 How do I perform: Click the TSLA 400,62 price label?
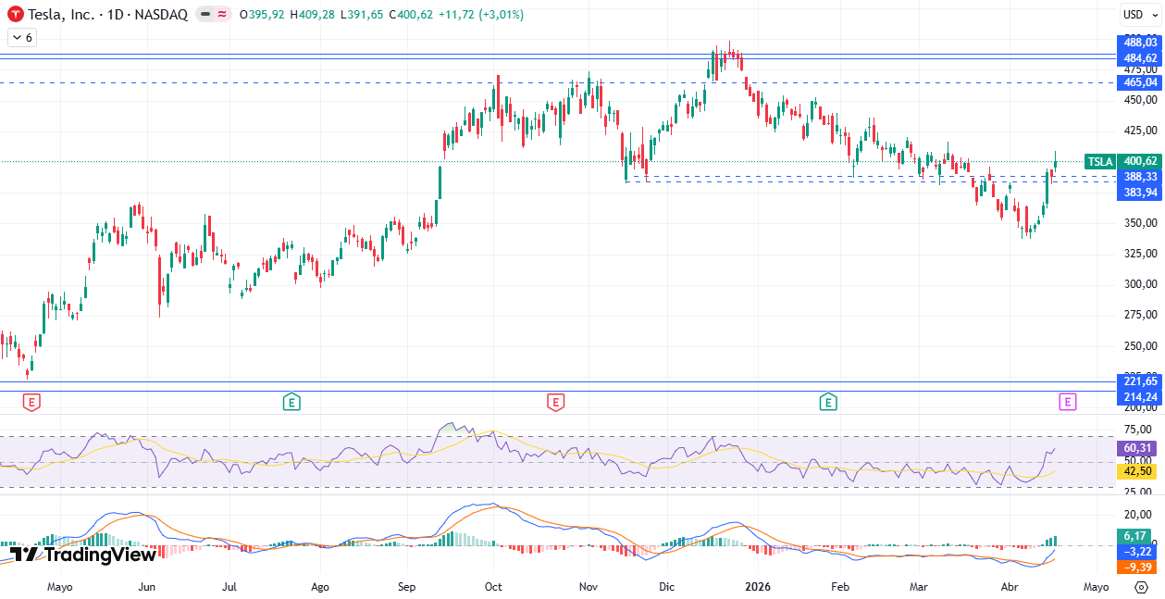[x=1123, y=161]
